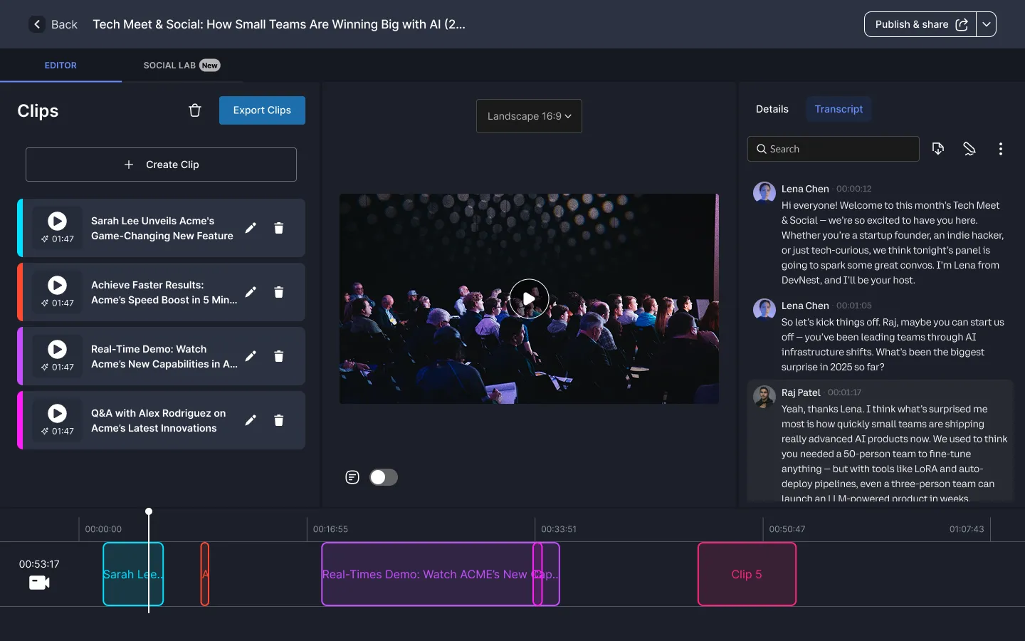The image size is (1025, 641).
Task: Toggle the captions switch below the video
Action: [x=383, y=477]
